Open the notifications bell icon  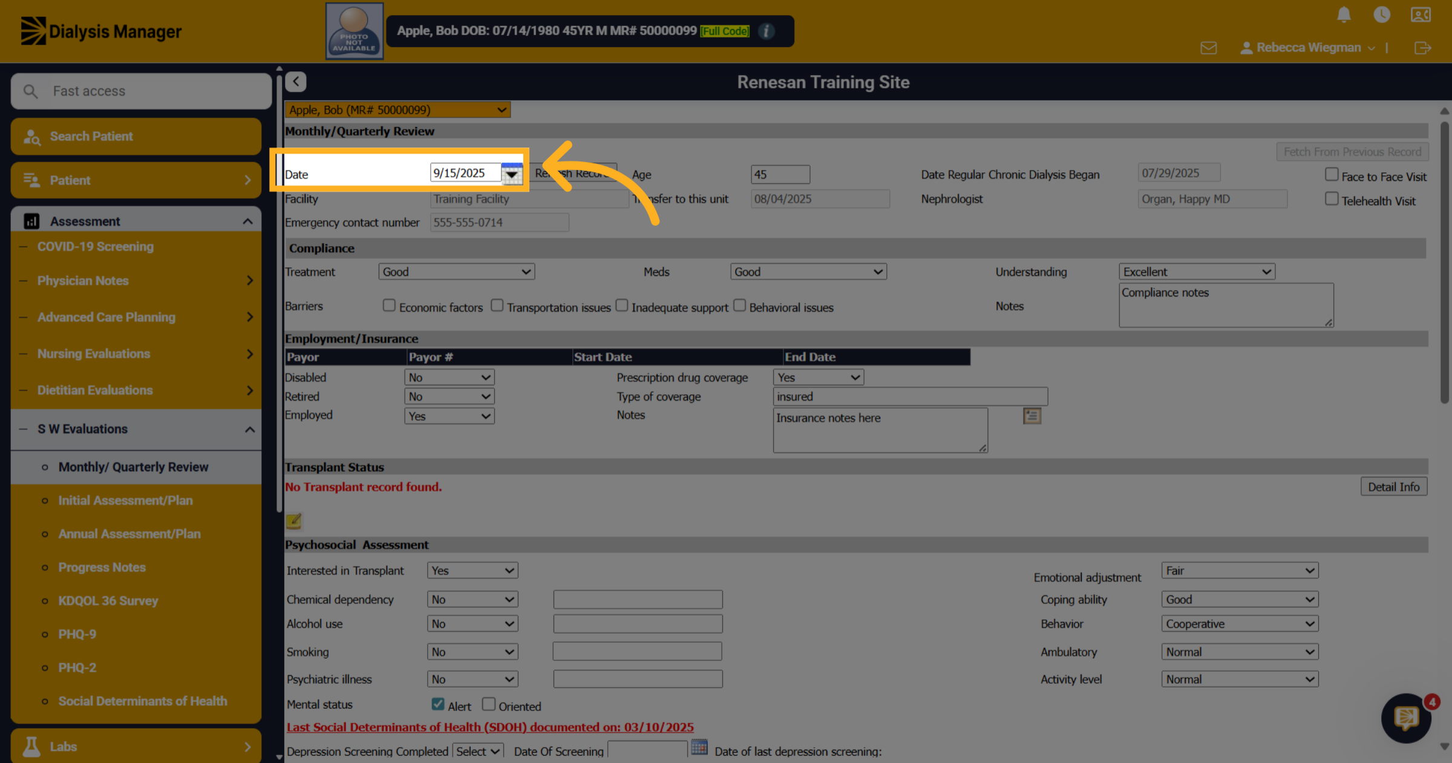pos(1344,15)
